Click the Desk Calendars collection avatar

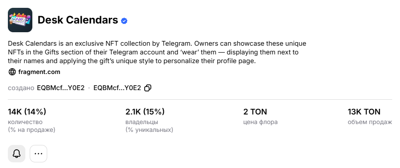pyautogui.click(x=20, y=20)
